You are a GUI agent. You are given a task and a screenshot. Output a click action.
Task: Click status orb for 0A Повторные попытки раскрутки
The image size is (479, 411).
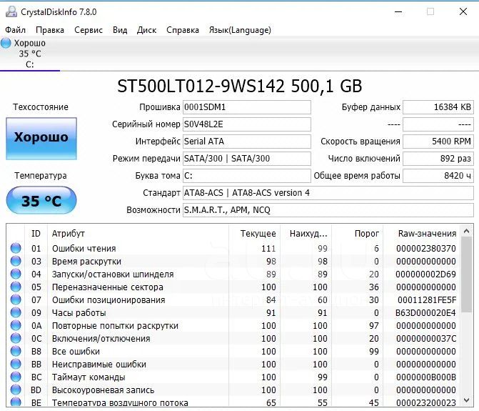click(16, 325)
